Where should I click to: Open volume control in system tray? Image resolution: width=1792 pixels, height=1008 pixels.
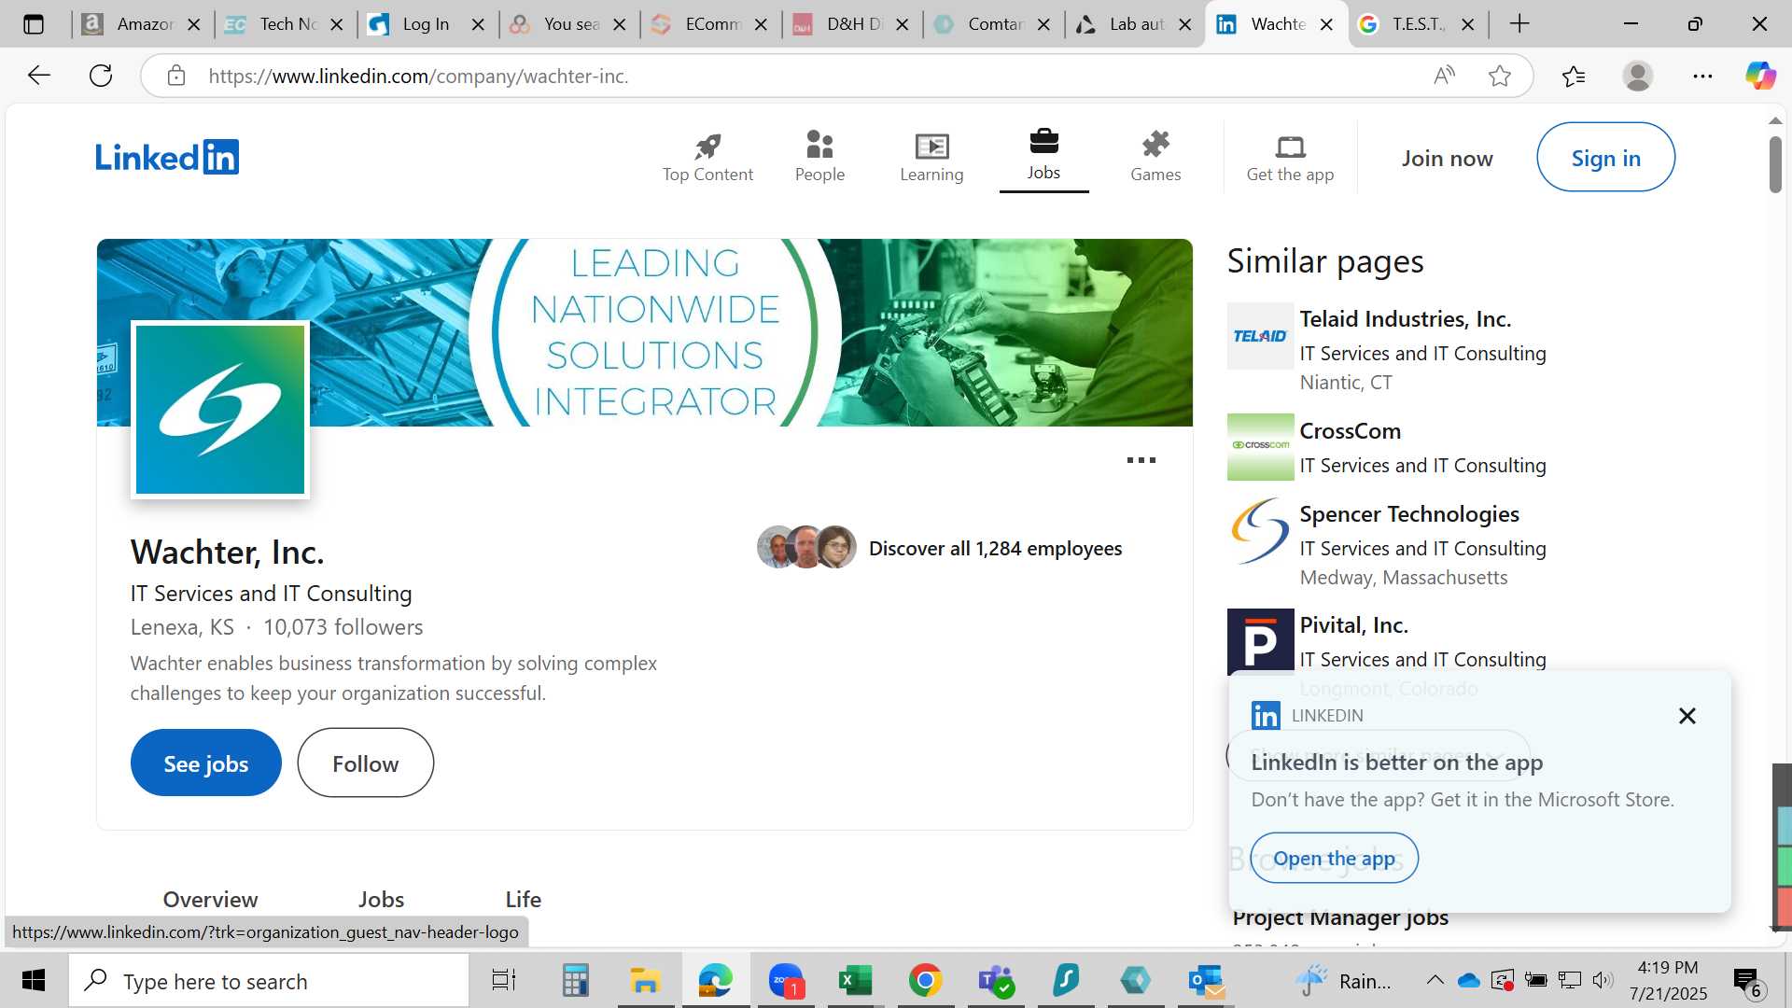[1603, 980]
